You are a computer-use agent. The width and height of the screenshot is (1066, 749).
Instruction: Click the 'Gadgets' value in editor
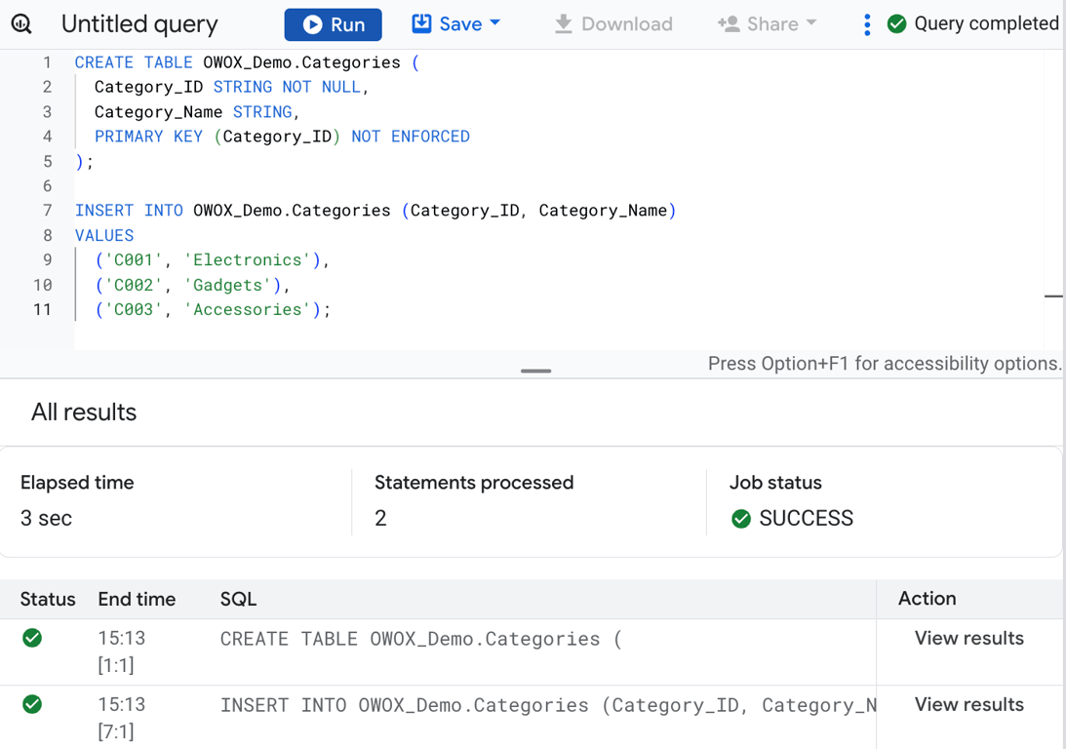227,286
